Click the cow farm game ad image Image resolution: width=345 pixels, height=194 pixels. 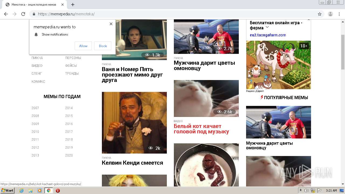tap(278, 65)
